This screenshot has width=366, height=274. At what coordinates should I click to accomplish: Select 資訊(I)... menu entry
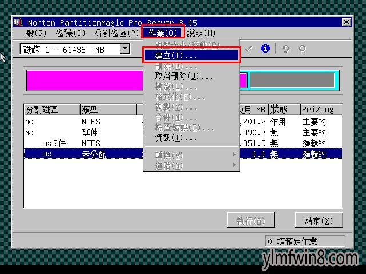pyautogui.click(x=192, y=138)
